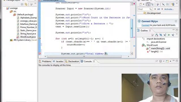181x102 pixels.
Task: Open Interface_Demo.java in explorer
Action: pyautogui.click(x=29, y=24)
